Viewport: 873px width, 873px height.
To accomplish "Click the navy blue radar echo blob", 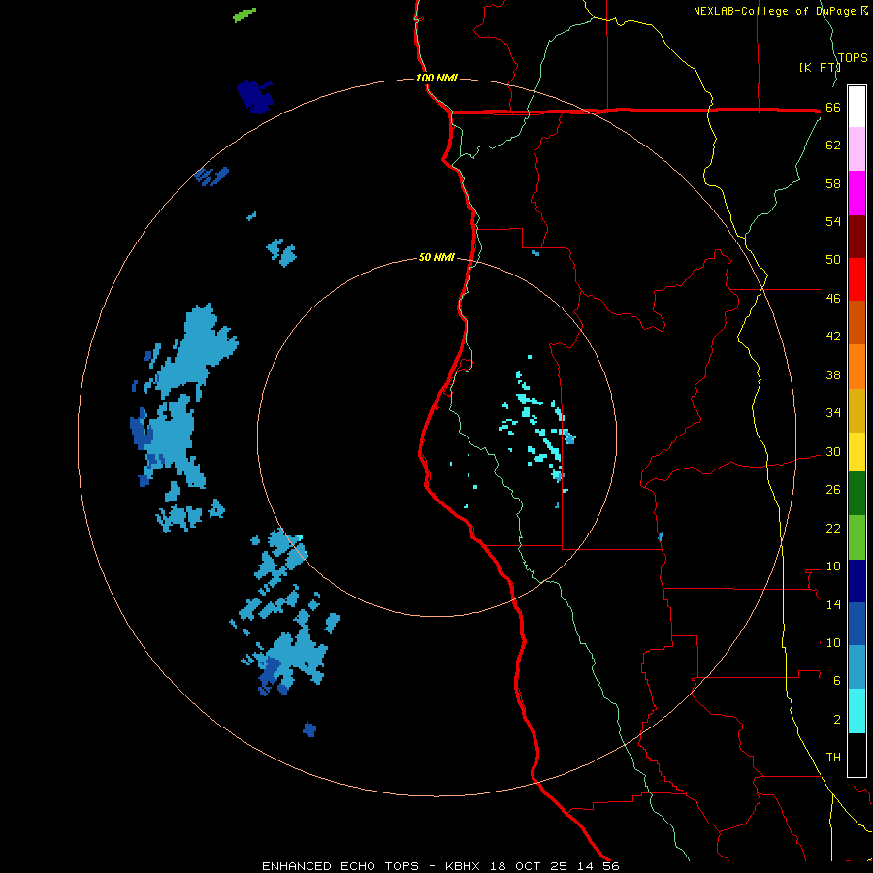I will 255,96.
